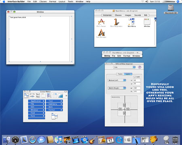Expand the Application palette menu item

36,101
